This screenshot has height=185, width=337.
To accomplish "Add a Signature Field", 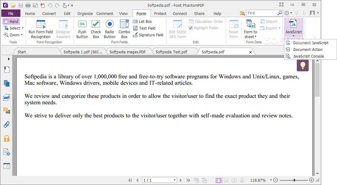I will (x=148, y=35).
